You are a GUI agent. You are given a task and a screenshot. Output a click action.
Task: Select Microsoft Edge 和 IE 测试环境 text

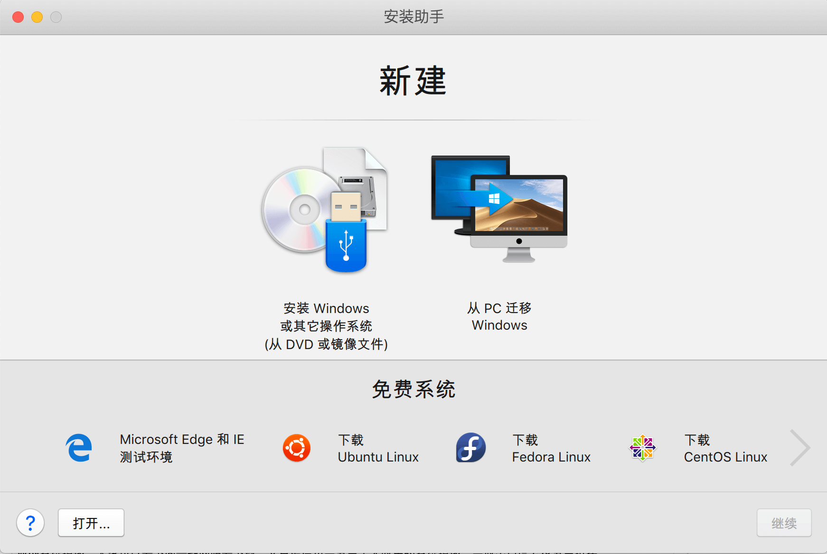[x=182, y=448]
